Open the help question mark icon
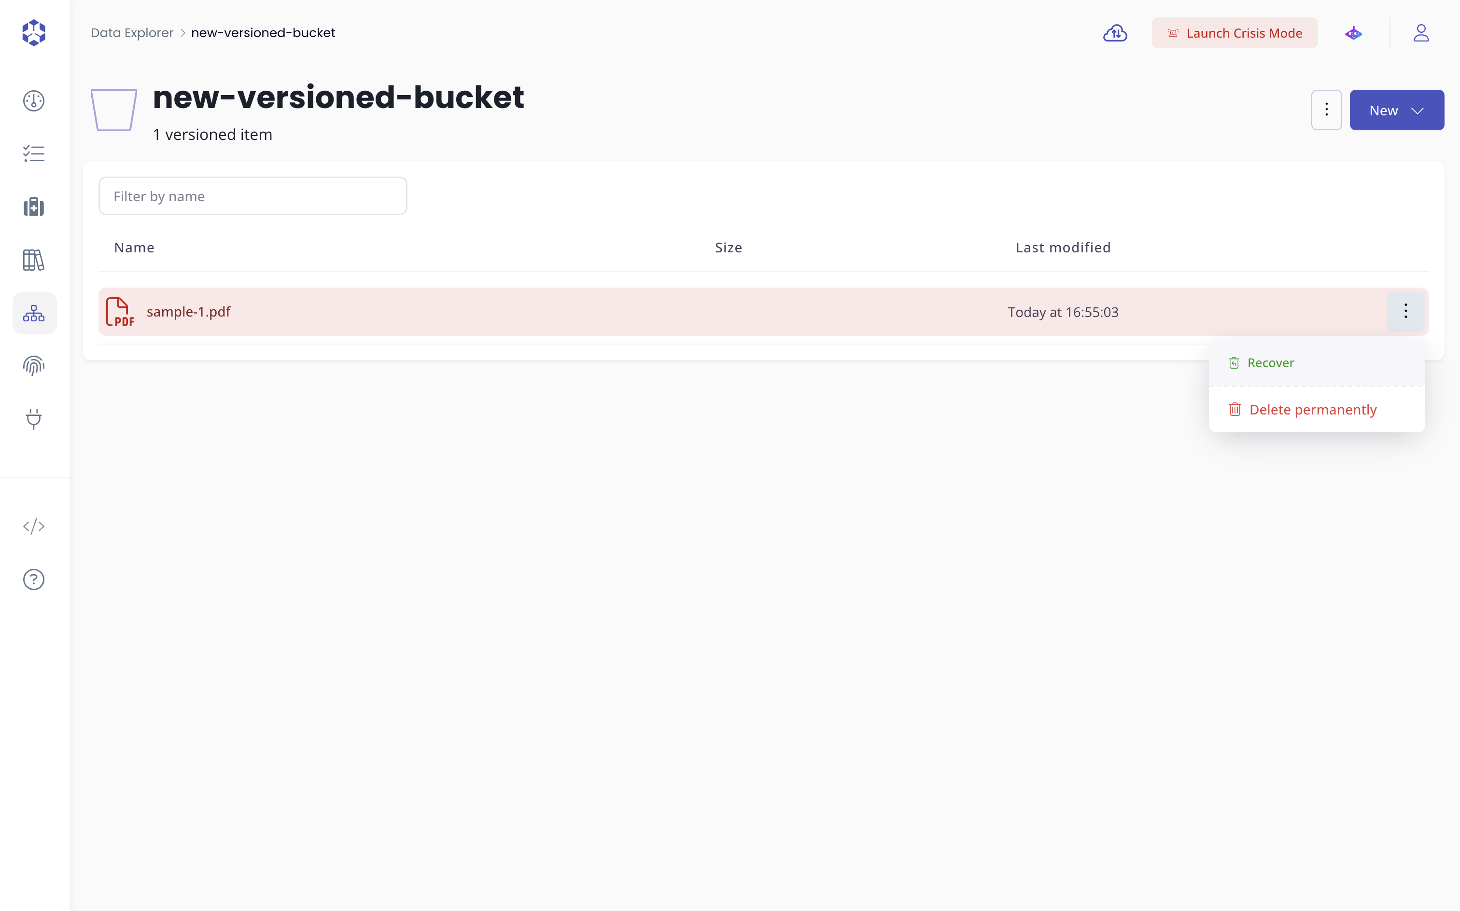The height and width of the screenshot is (911, 1460). [x=34, y=580]
